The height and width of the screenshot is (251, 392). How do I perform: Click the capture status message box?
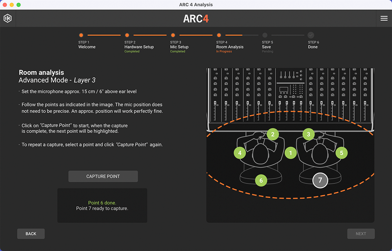coord(102,205)
